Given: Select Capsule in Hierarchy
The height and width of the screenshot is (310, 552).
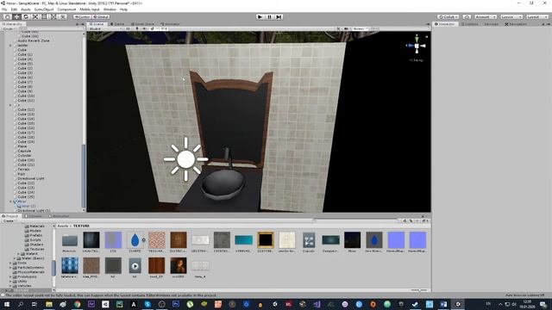Looking at the screenshot, I should click(x=24, y=151).
